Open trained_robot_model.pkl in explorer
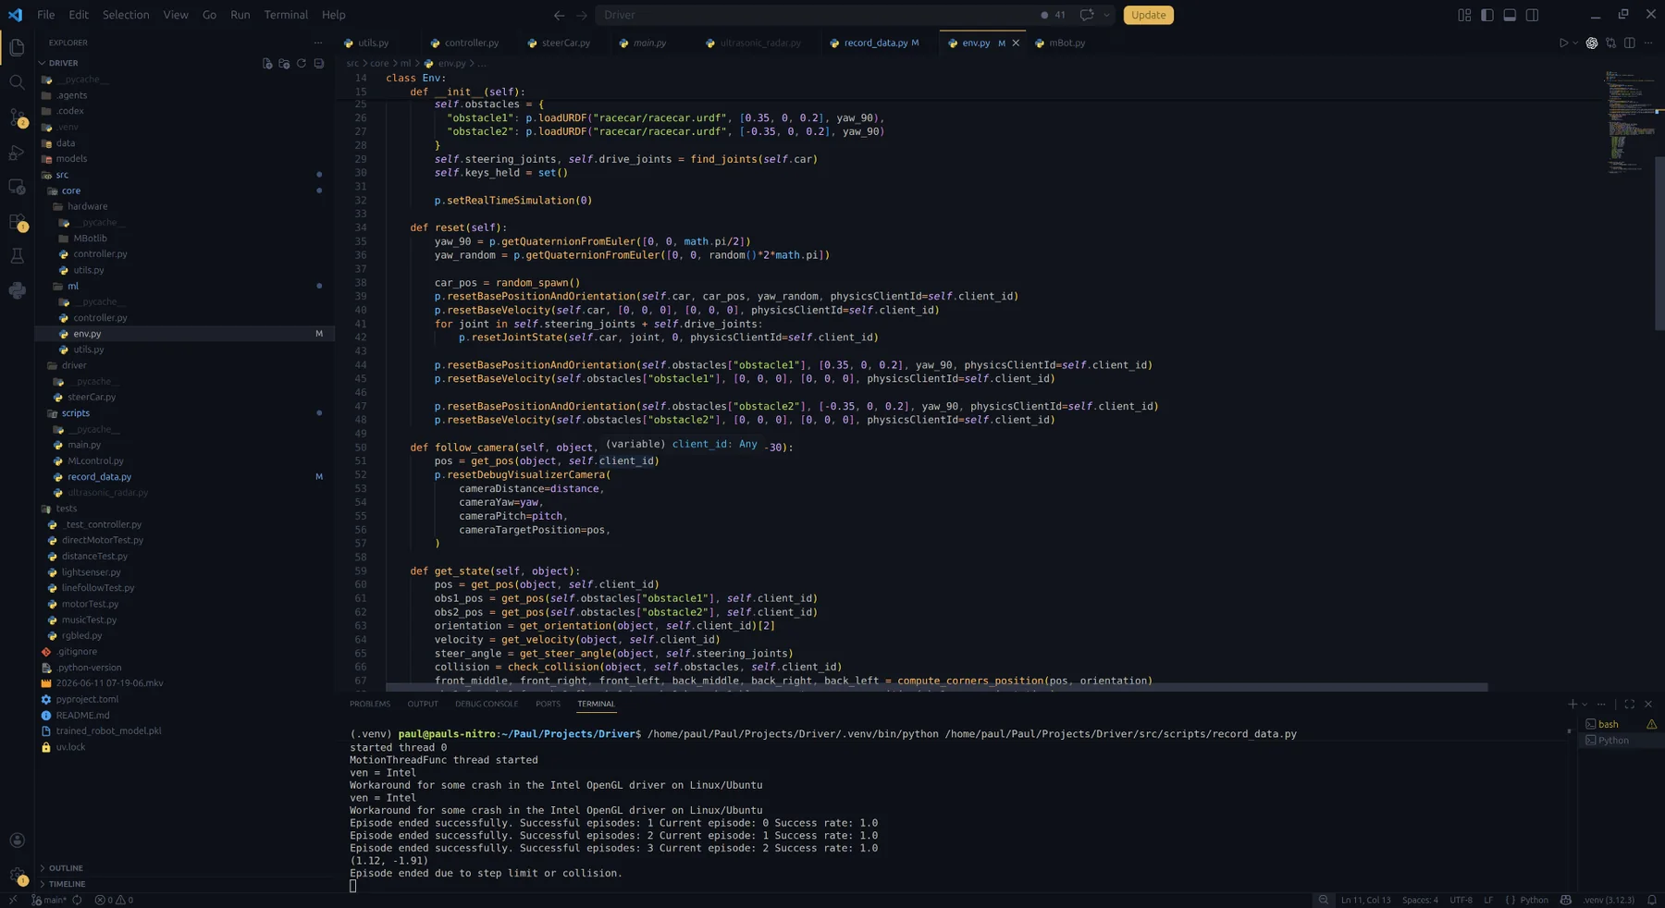This screenshot has width=1665, height=908. [x=108, y=731]
